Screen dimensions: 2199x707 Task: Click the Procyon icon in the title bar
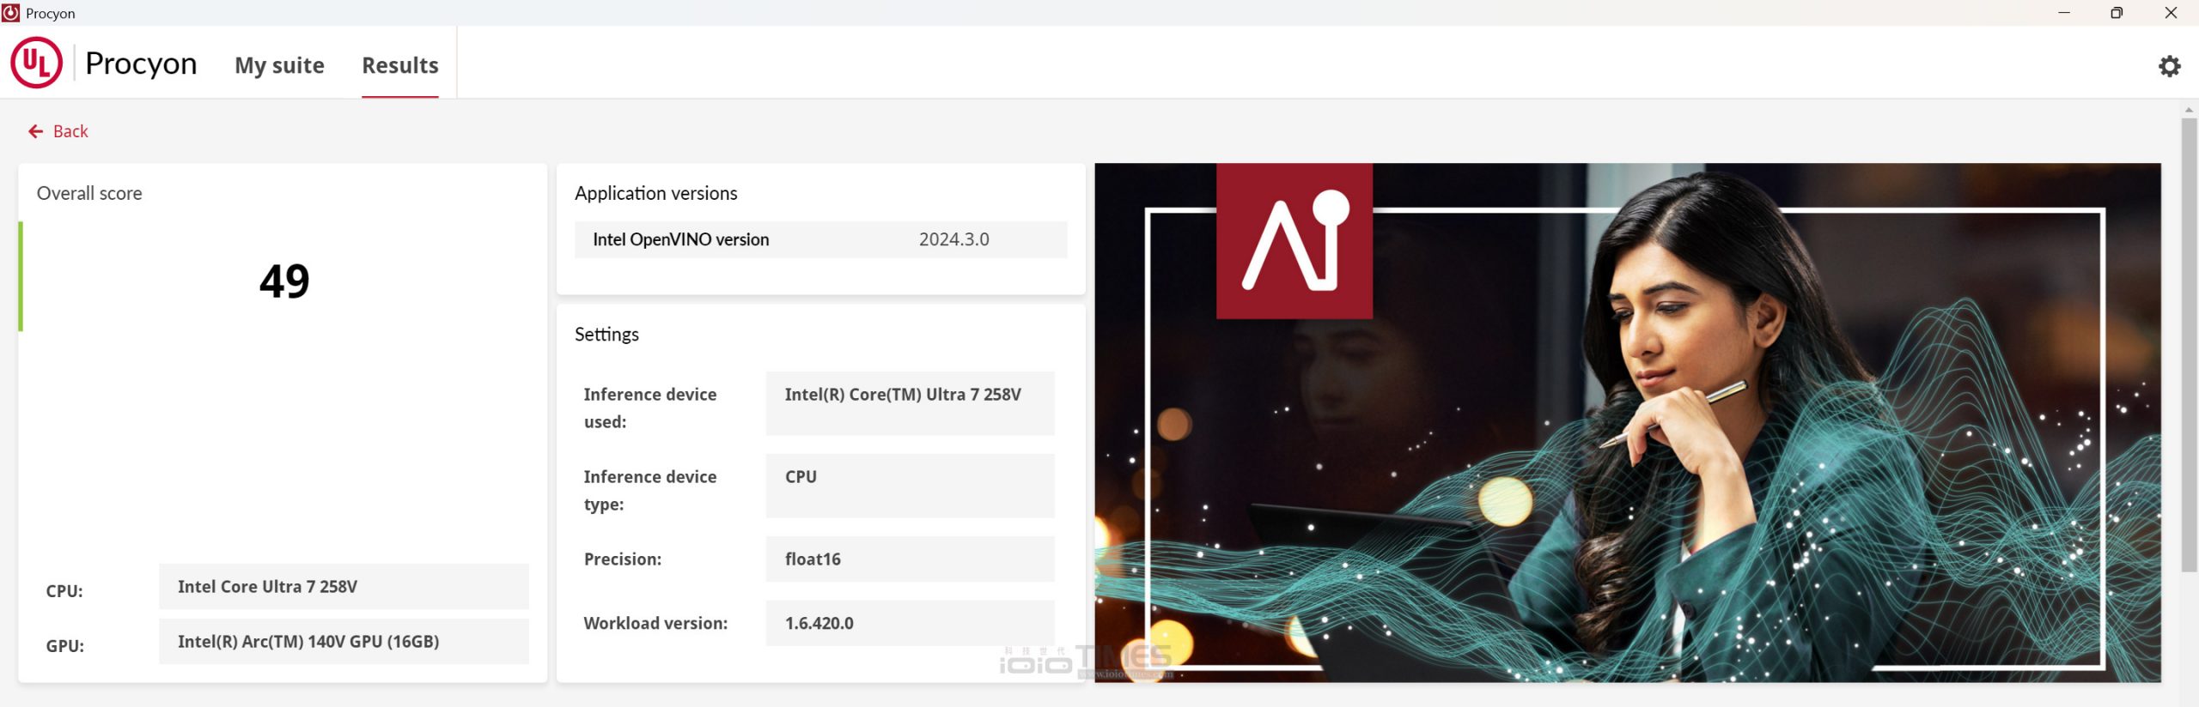[11, 13]
